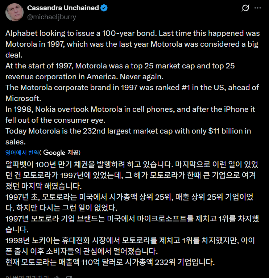Click the cut-off thumbs-up icon at bottom

[x=57, y=277]
